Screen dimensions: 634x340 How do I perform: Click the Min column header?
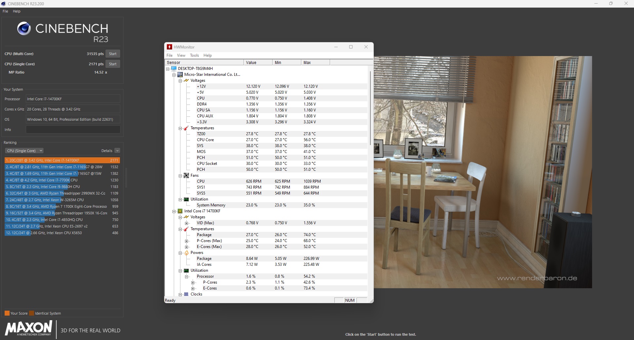tap(286, 62)
